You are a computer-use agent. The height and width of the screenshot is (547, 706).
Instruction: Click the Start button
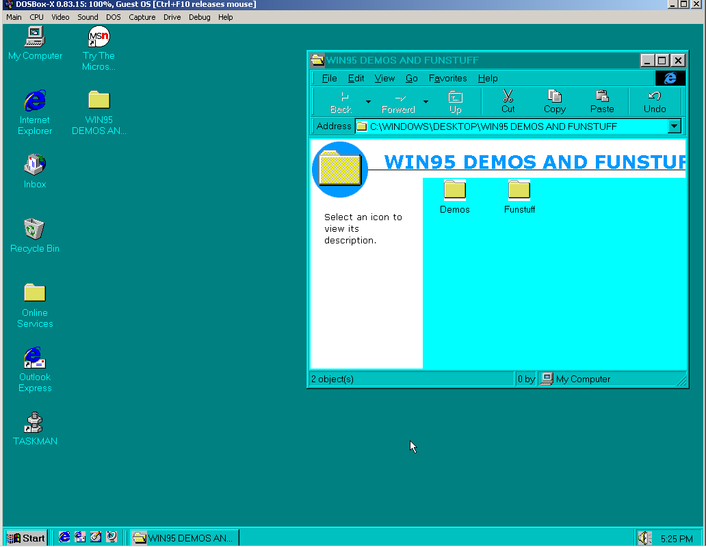click(27, 538)
